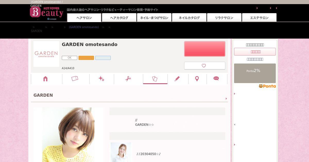Viewport: 309px width, 162px height.
Task: Open the coupon ticket tab icon
Action: tap(75, 79)
